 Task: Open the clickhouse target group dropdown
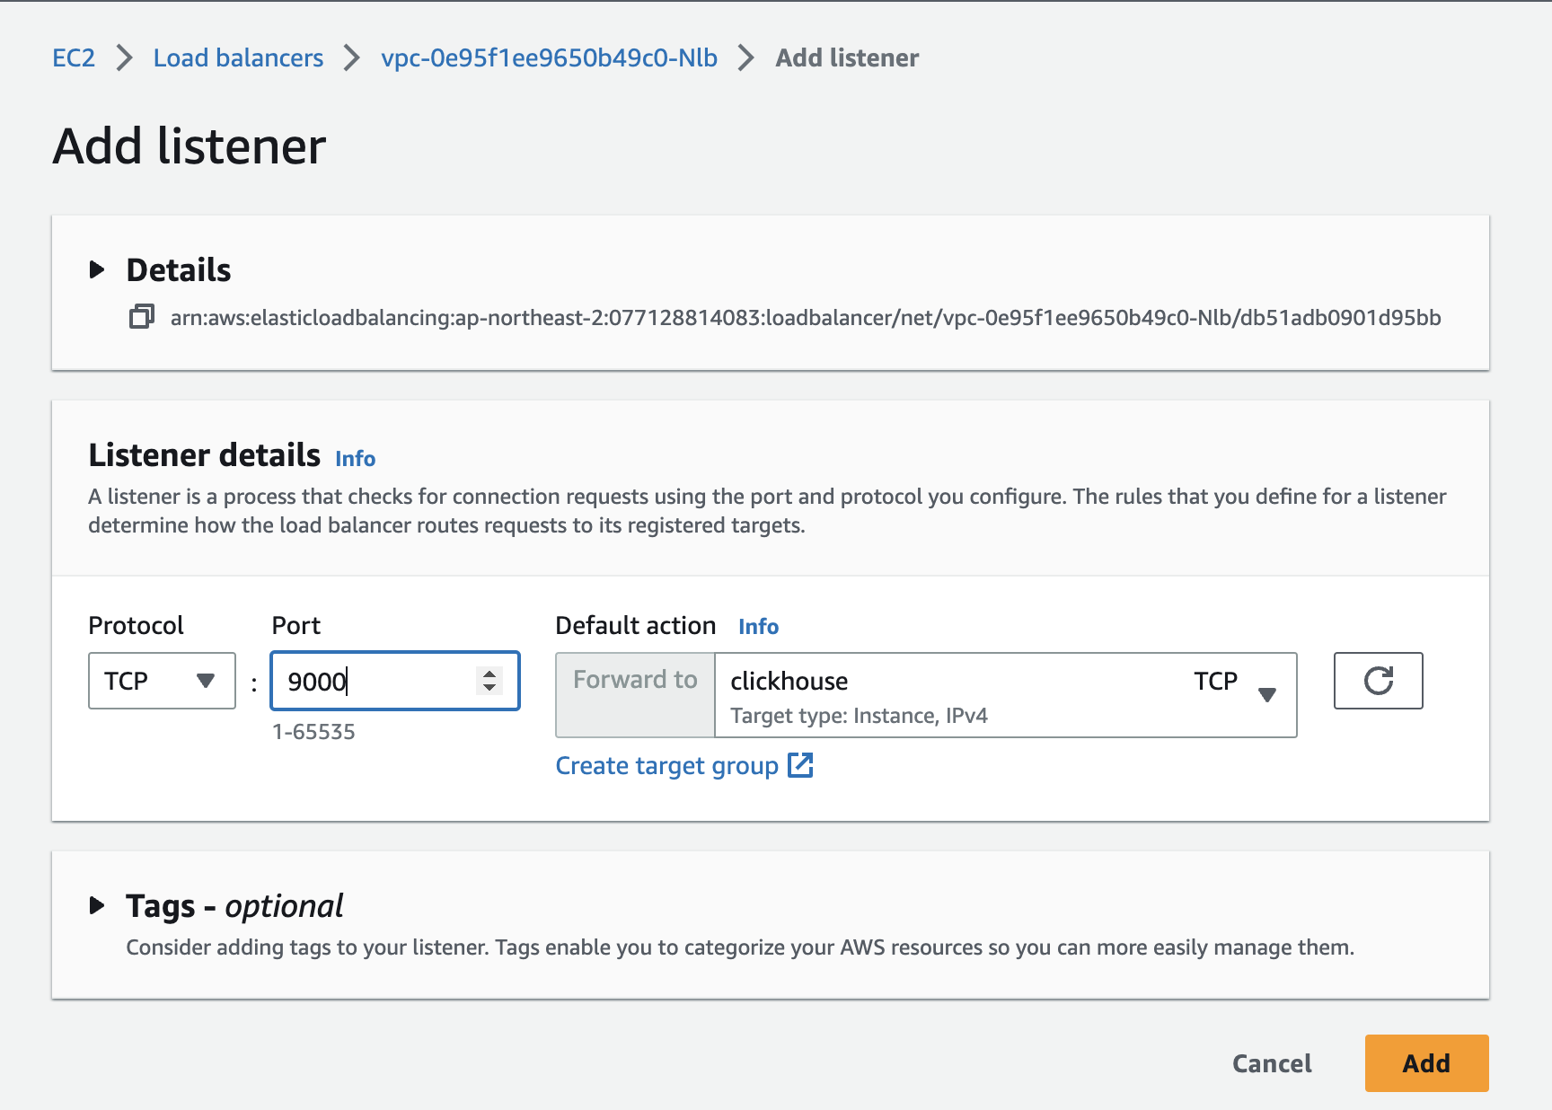pos(1005,695)
